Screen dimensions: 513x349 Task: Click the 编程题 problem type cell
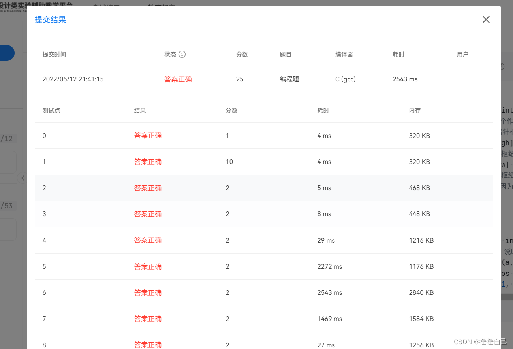289,79
